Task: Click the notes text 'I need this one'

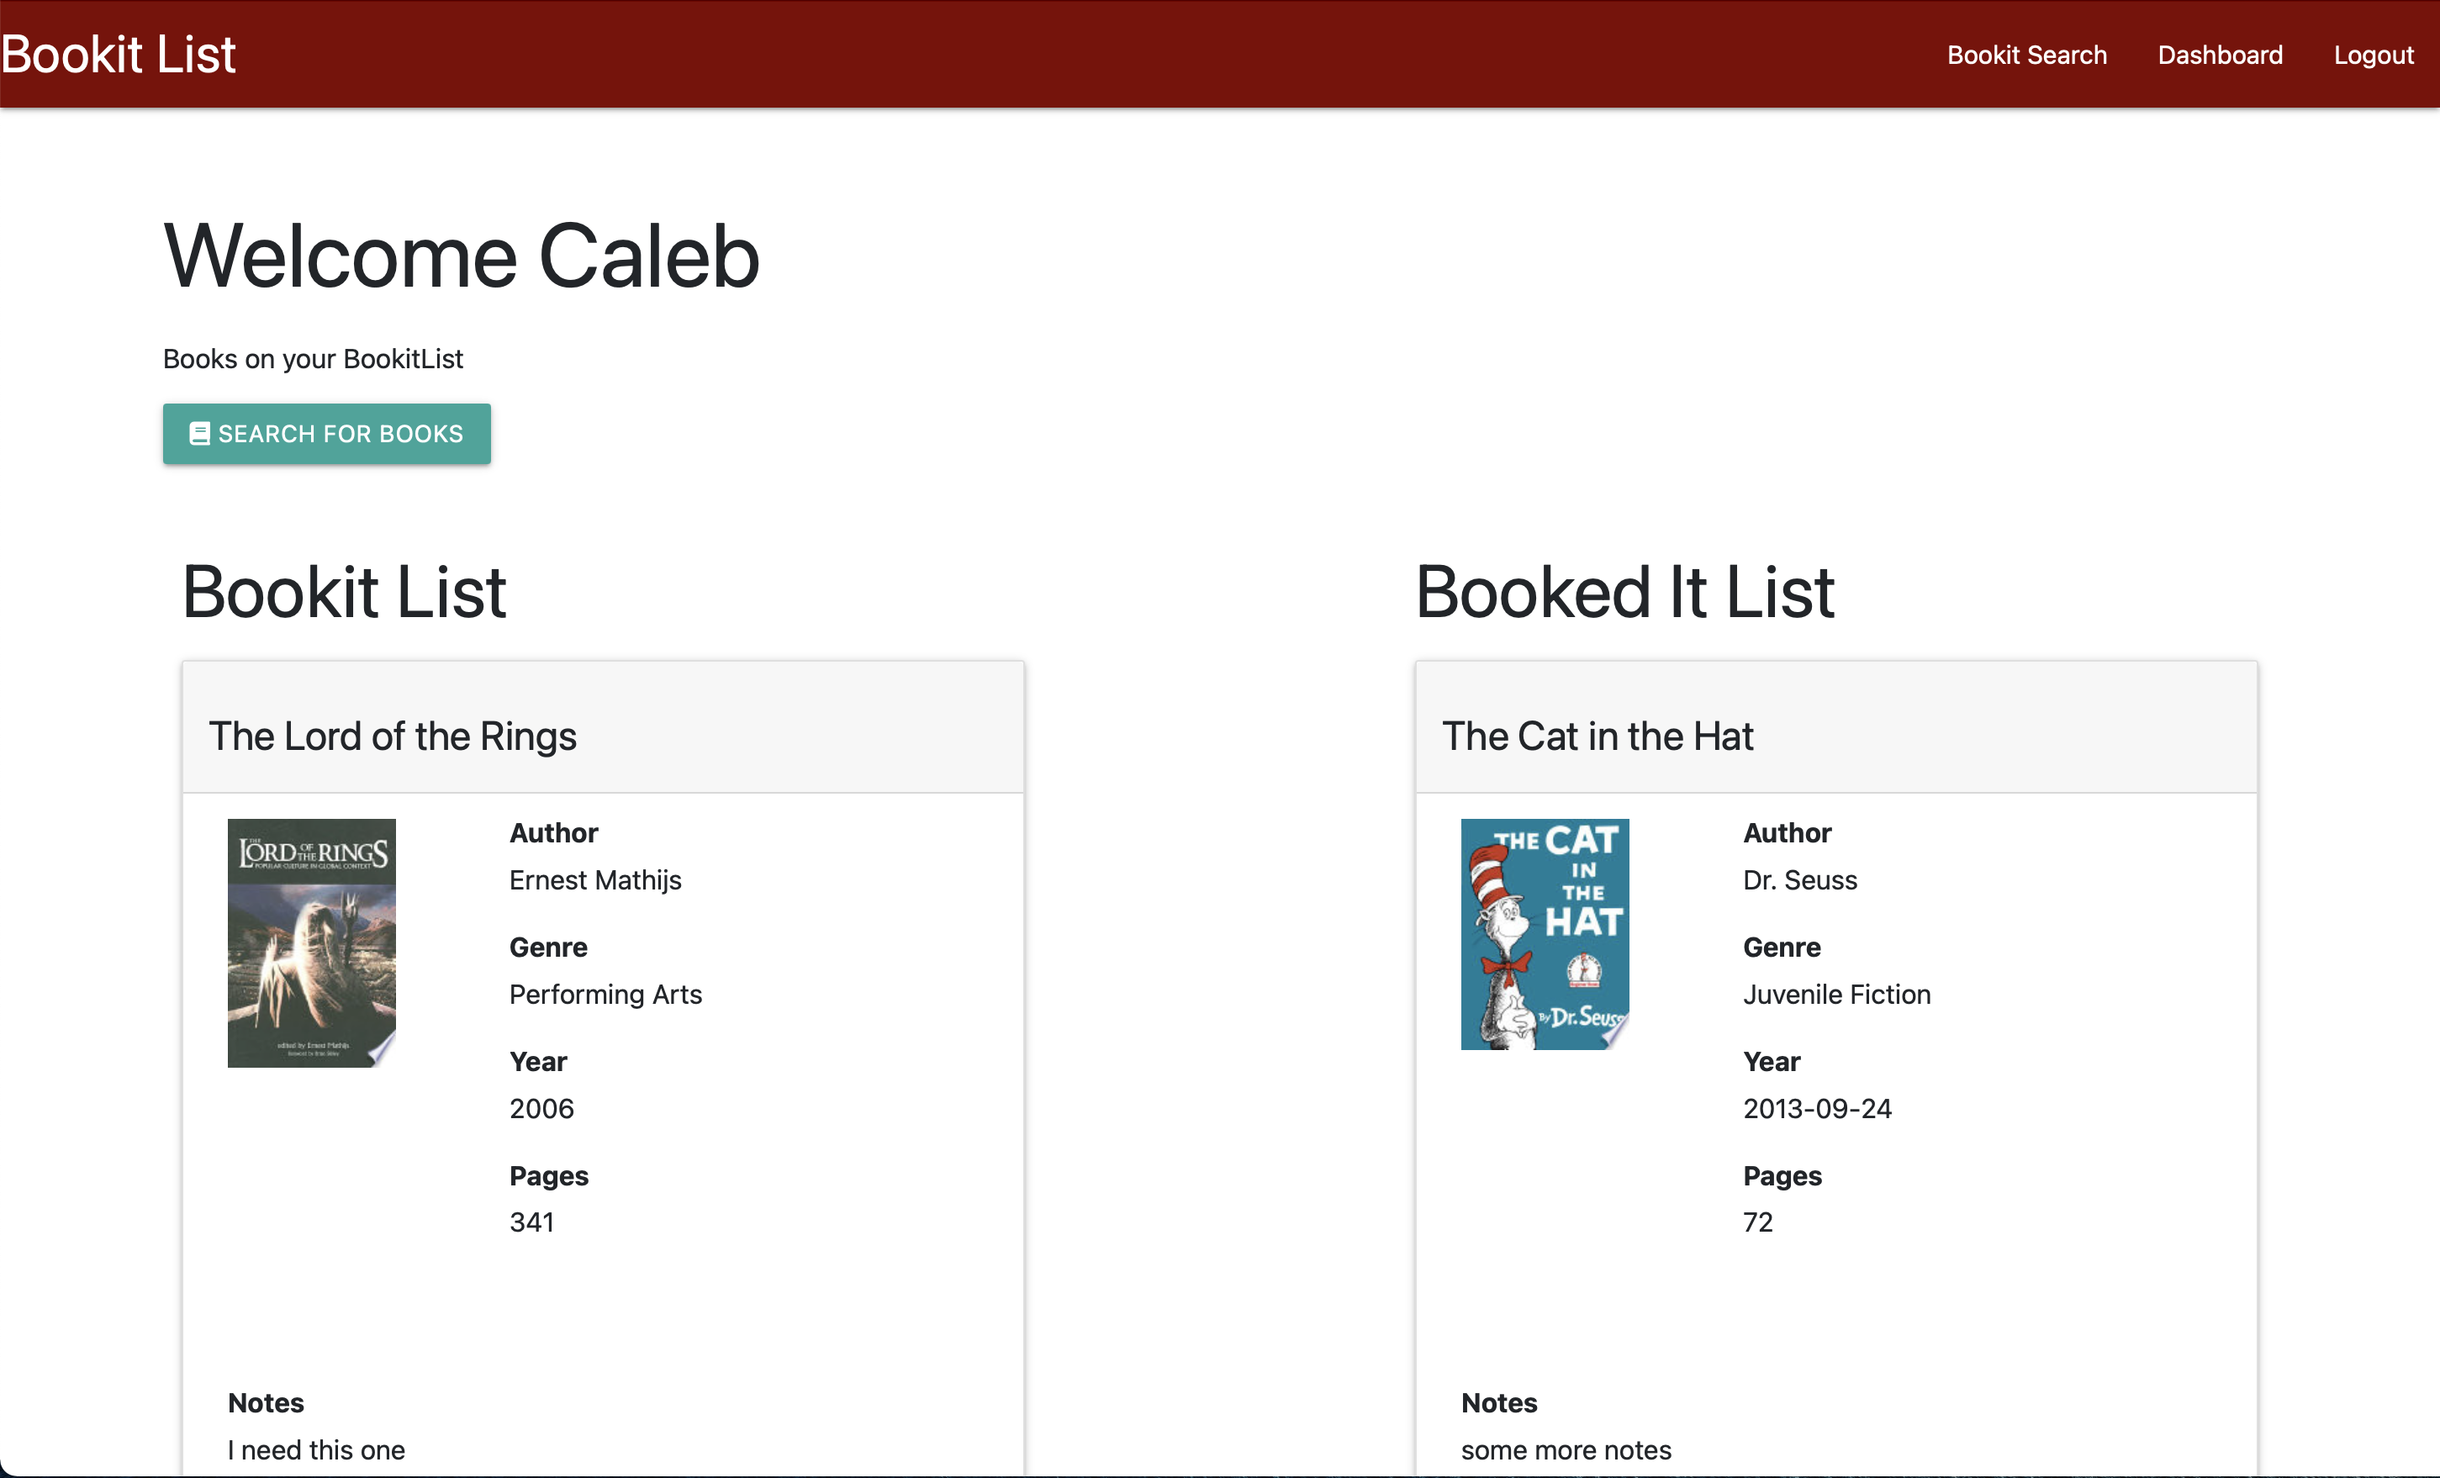Action: click(316, 1449)
